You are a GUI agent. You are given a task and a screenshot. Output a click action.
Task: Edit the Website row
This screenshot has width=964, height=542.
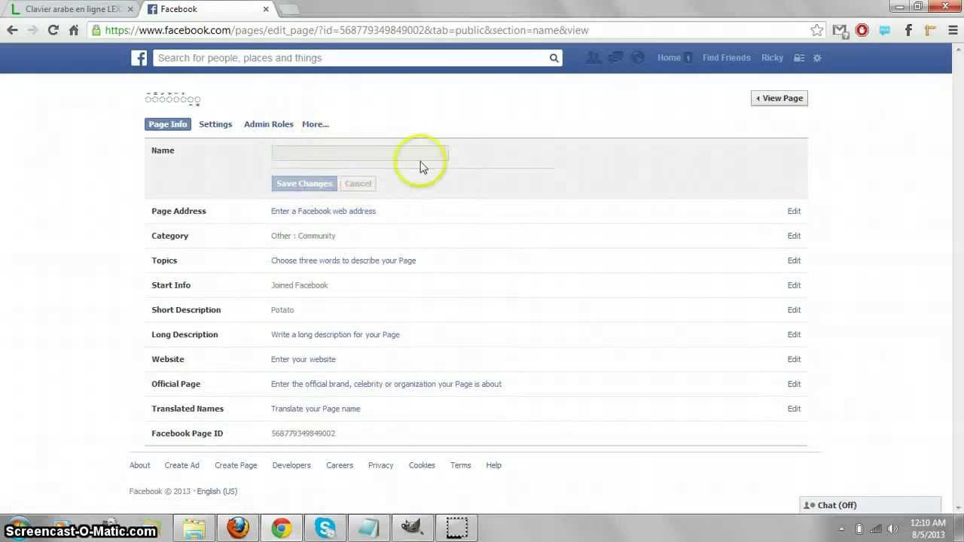click(x=794, y=359)
